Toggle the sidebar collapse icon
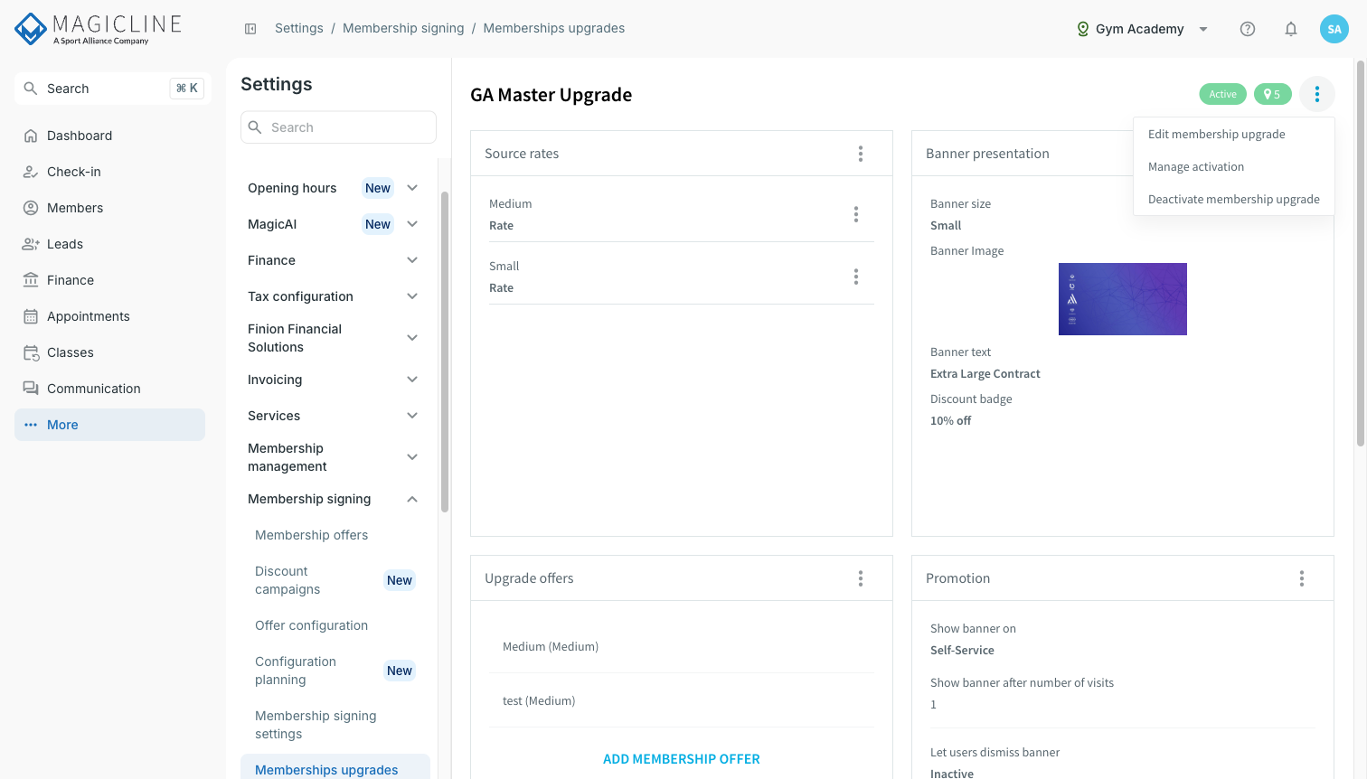The height and width of the screenshot is (779, 1367). click(x=250, y=29)
